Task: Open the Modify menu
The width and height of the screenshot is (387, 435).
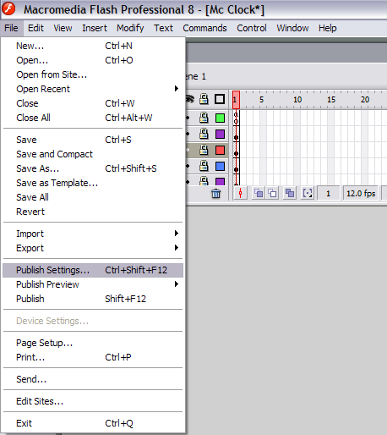Action: click(130, 28)
